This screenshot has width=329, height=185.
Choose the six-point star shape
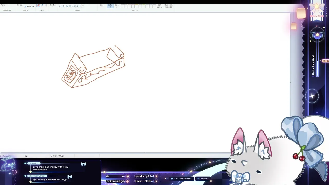coord(70,6)
